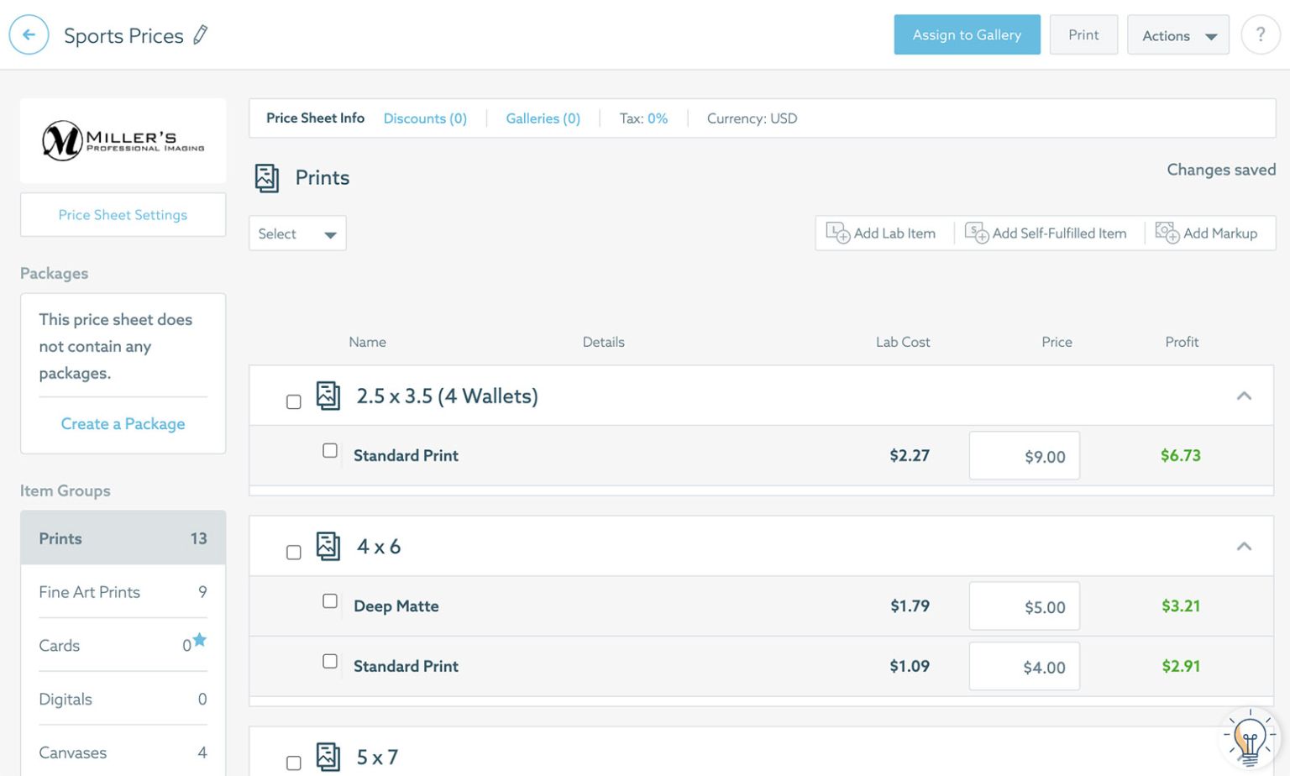The image size is (1290, 776).
Task: Open the help question mark icon
Action: tap(1261, 34)
